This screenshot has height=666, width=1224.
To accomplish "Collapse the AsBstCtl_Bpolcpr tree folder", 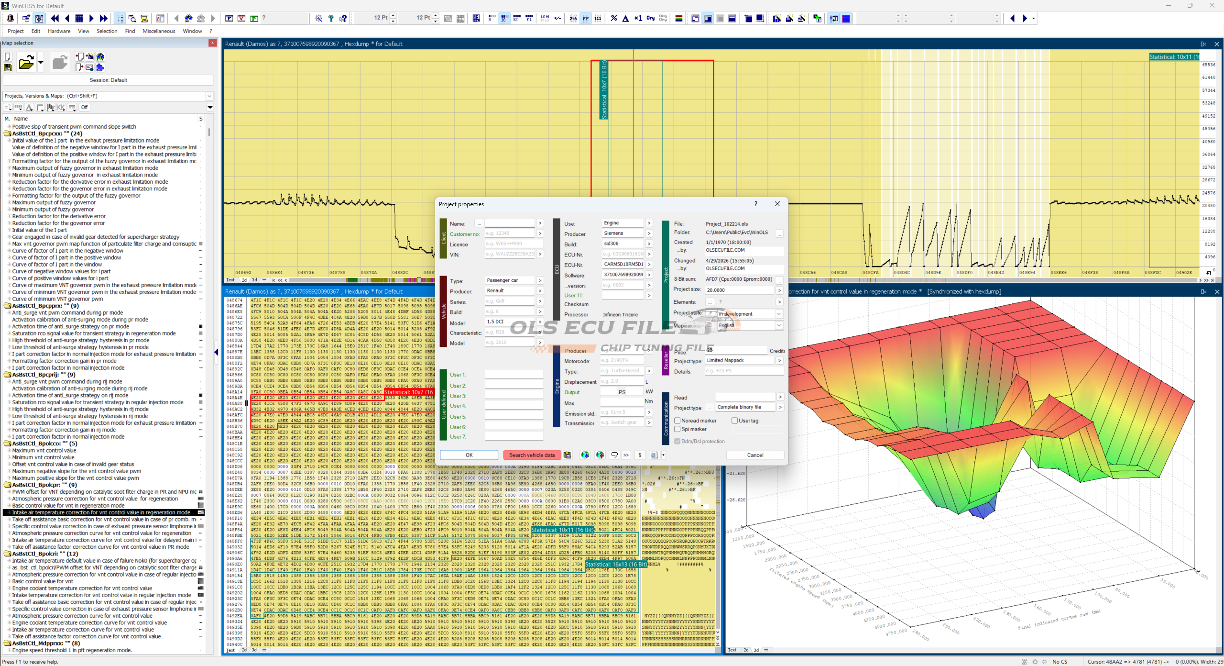I will tap(7, 485).
